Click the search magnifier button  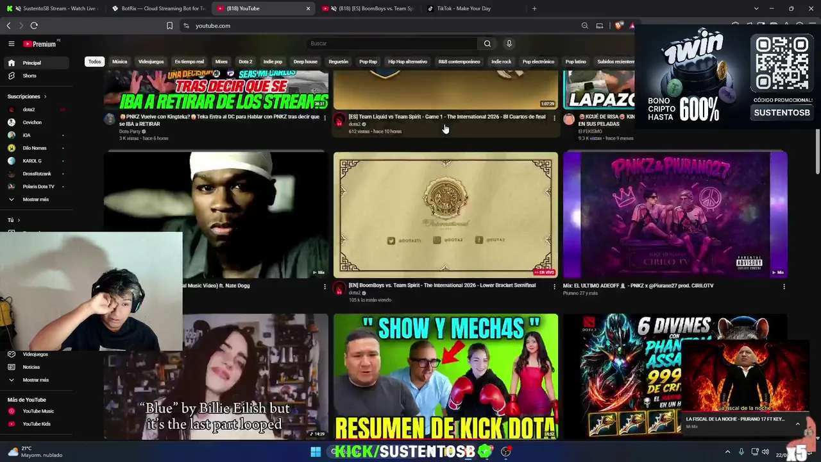point(487,44)
